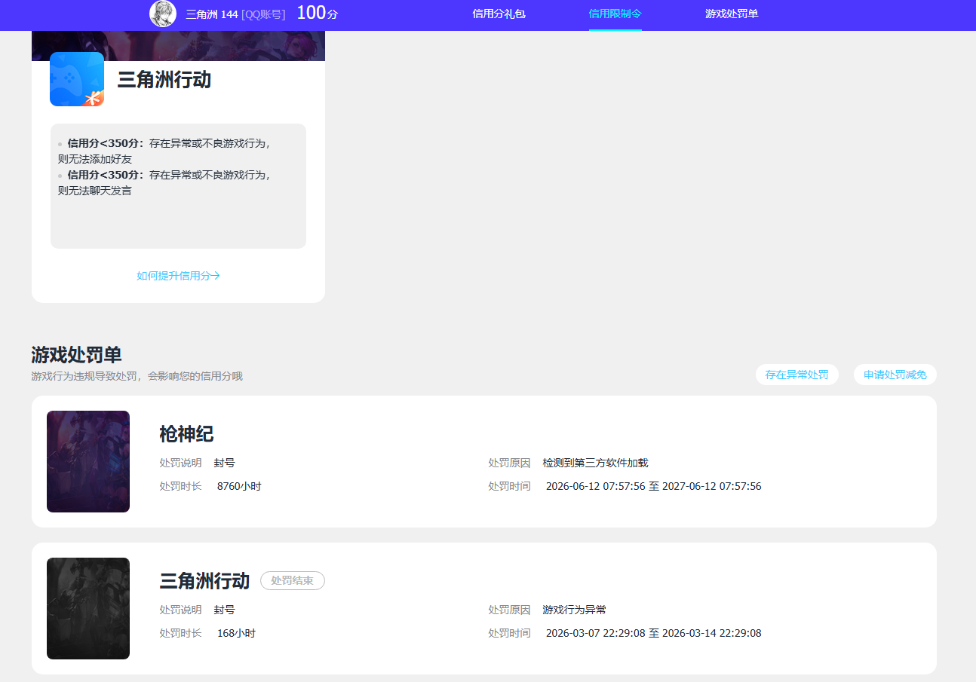Click the reason 游戏行为异常
976x682 pixels.
pyautogui.click(x=574, y=610)
